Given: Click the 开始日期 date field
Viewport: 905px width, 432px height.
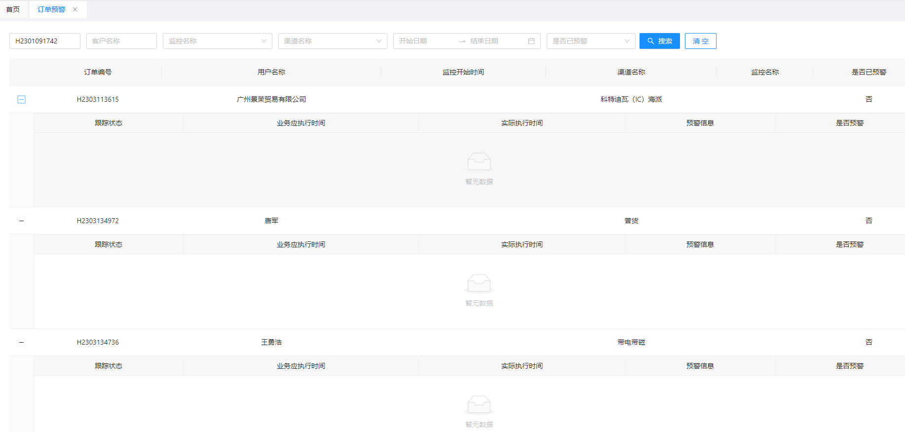Looking at the screenshot, I should (424, 41).
